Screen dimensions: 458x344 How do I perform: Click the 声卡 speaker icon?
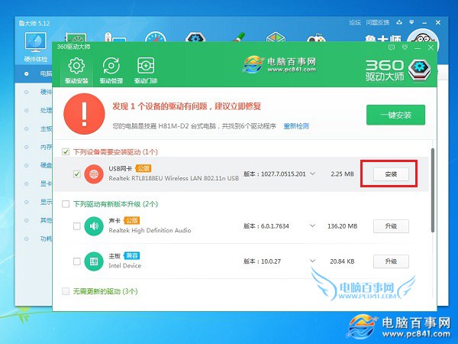[x=94, y=226]
